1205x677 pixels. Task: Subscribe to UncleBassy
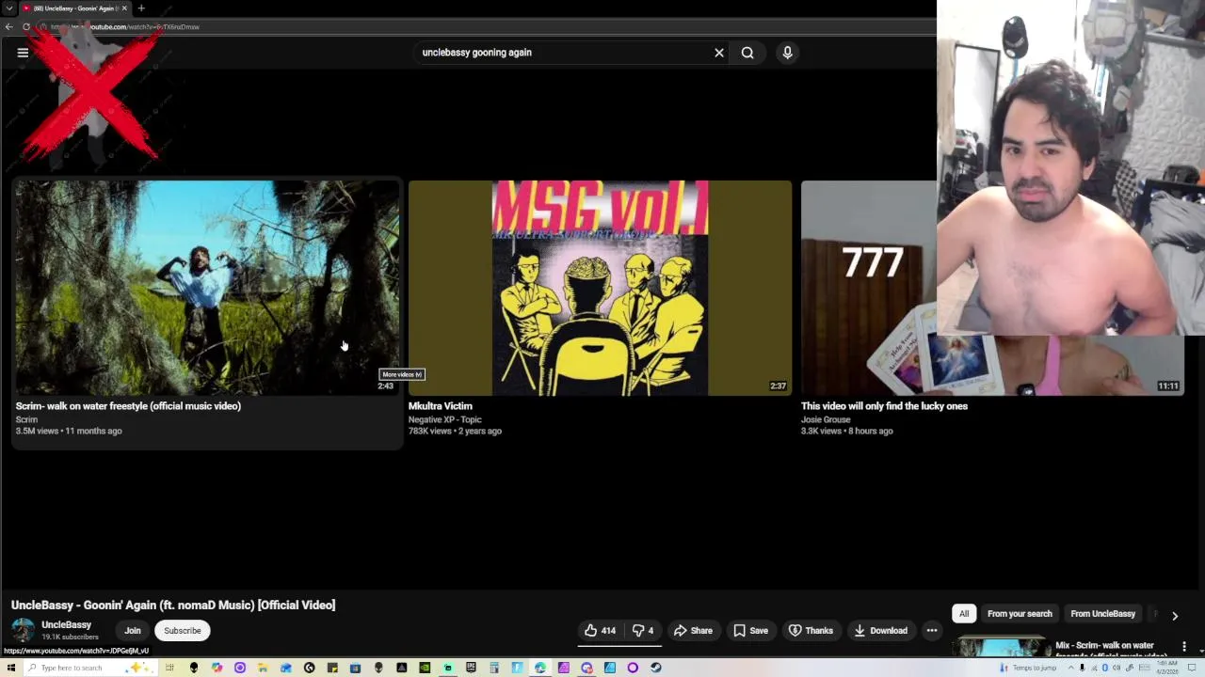coord(183,631)
